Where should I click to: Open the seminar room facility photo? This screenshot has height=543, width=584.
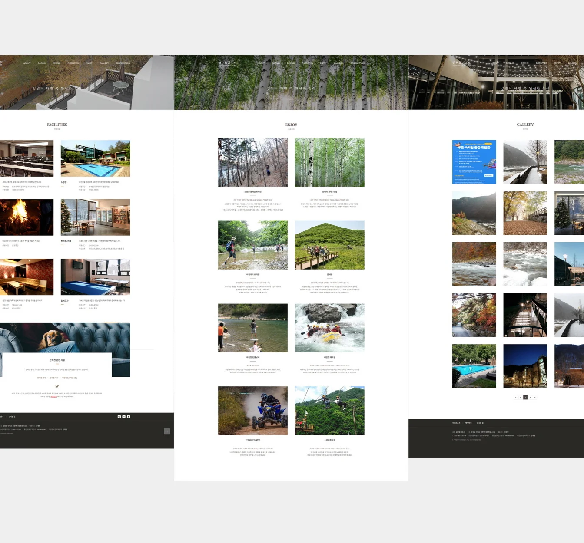[x=27, y=158]
